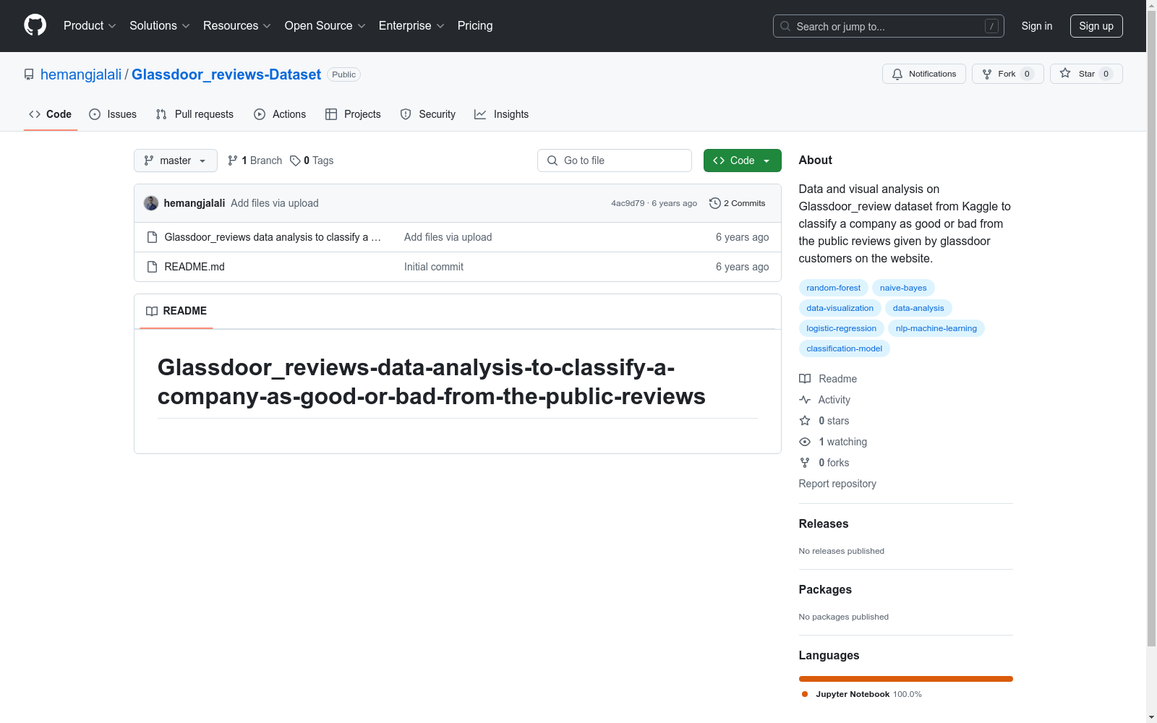This screenshot has height=723, width=1157.
Task: Open the Releases section heading
Action: 824,524
